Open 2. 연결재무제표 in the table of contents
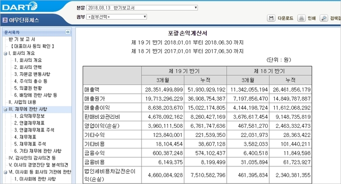The image size is (341, 184). [30, 123]
